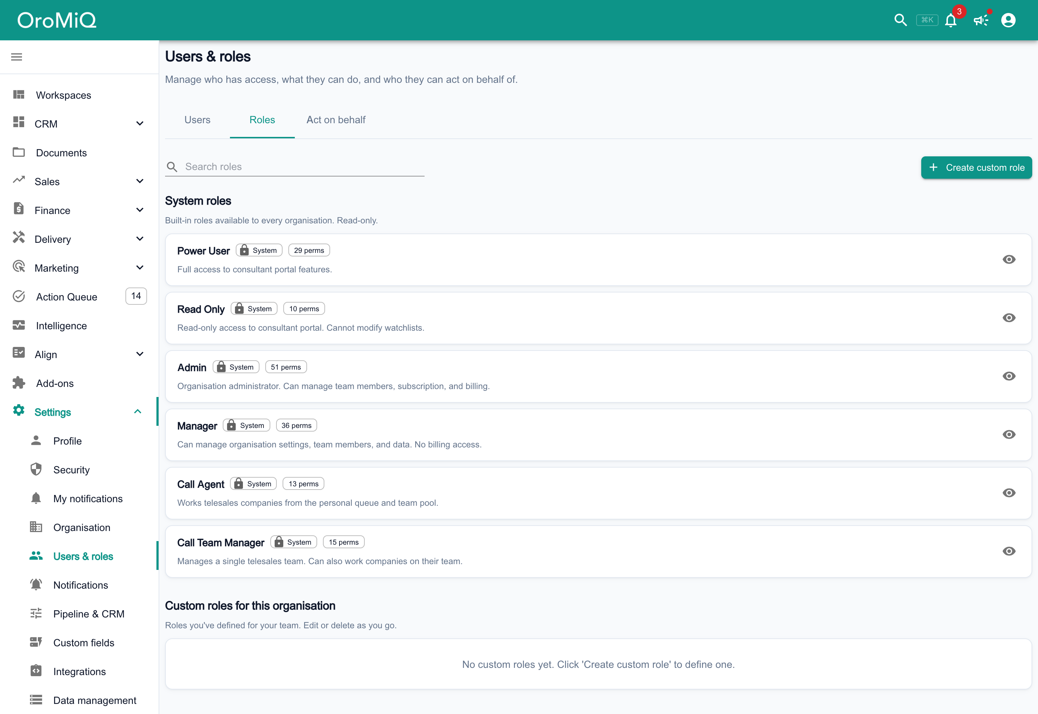View Call Agent role eye icon

click(1009, 493)
